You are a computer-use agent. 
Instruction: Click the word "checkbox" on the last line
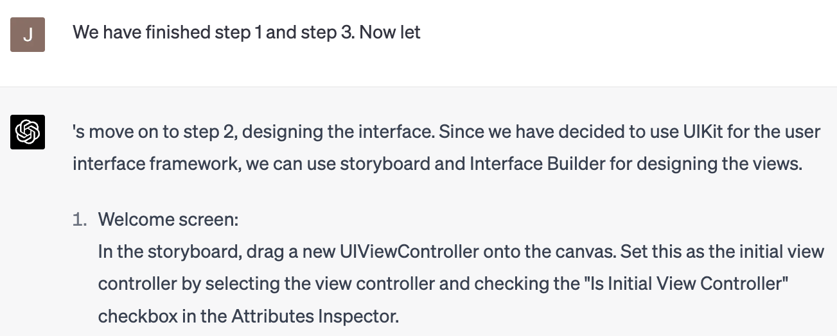[131, 316]
